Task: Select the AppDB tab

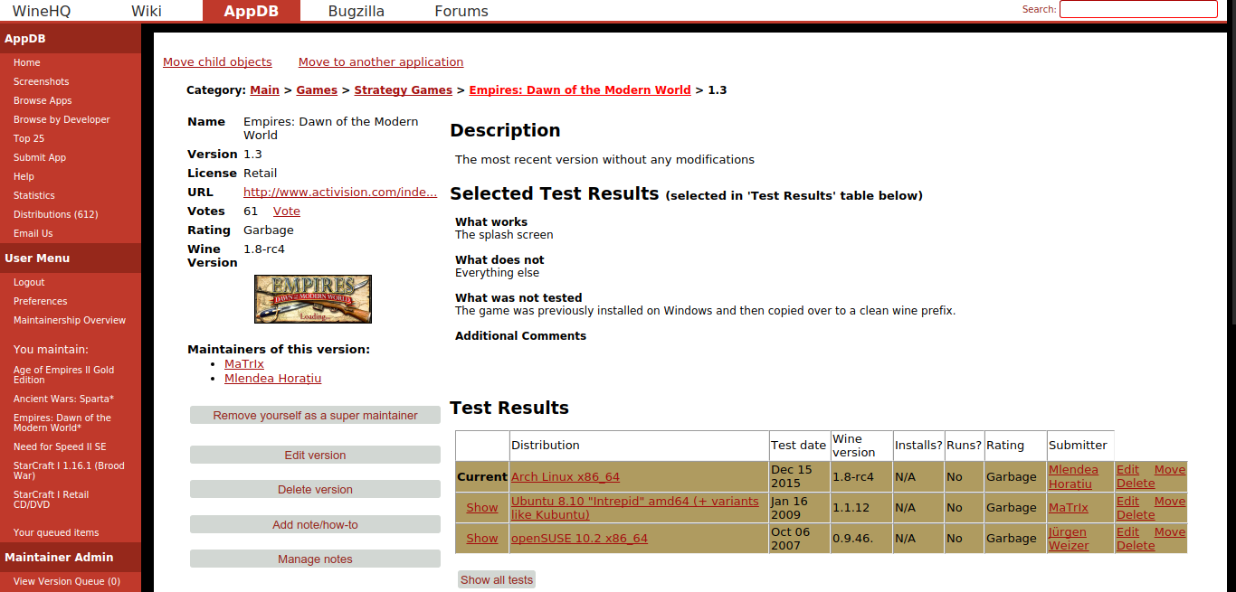Action: pos(251,11)
